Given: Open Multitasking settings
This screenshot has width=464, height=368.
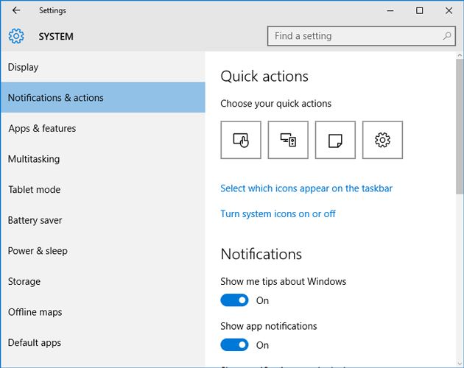Looking at the screenshot, I should 34,159.
